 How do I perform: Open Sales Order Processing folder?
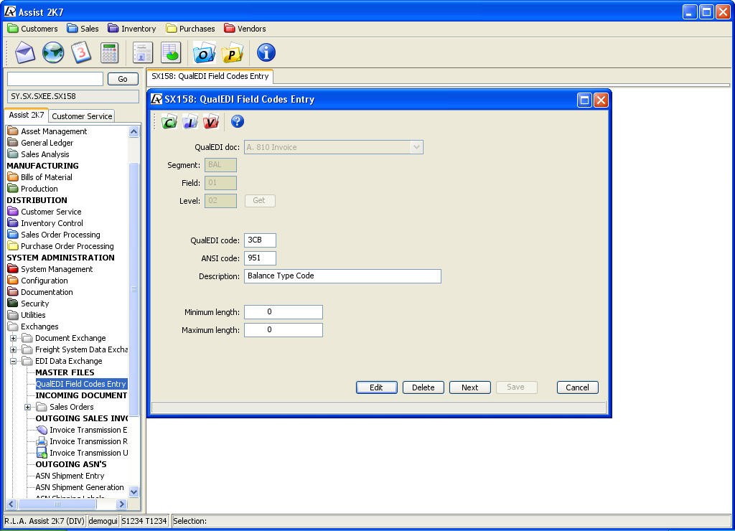point(54,235)
